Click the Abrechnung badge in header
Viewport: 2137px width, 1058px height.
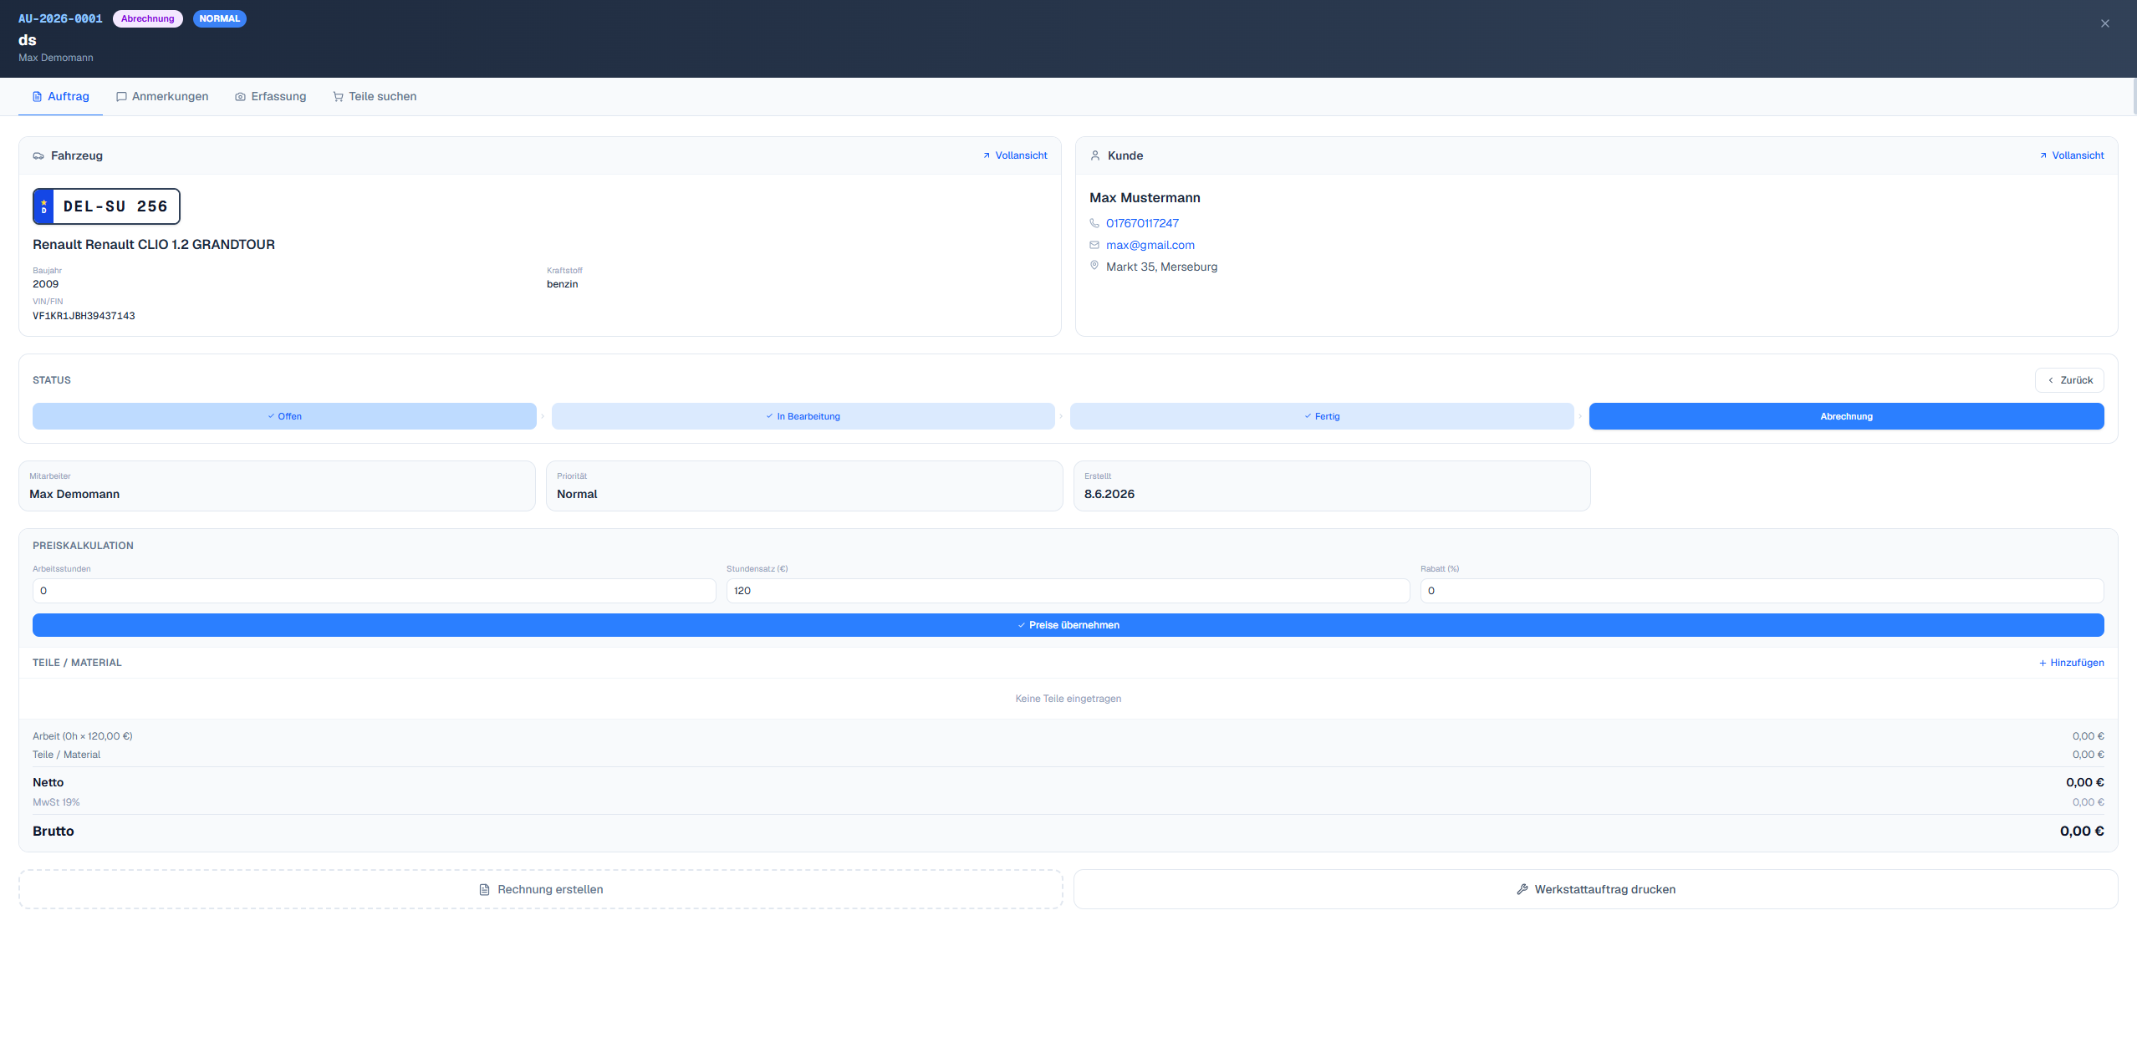pos(148,18)
